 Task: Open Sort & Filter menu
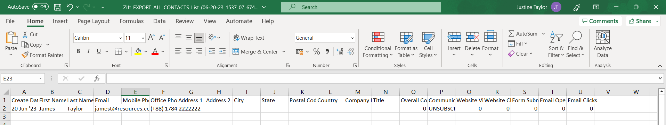[556, 45]
